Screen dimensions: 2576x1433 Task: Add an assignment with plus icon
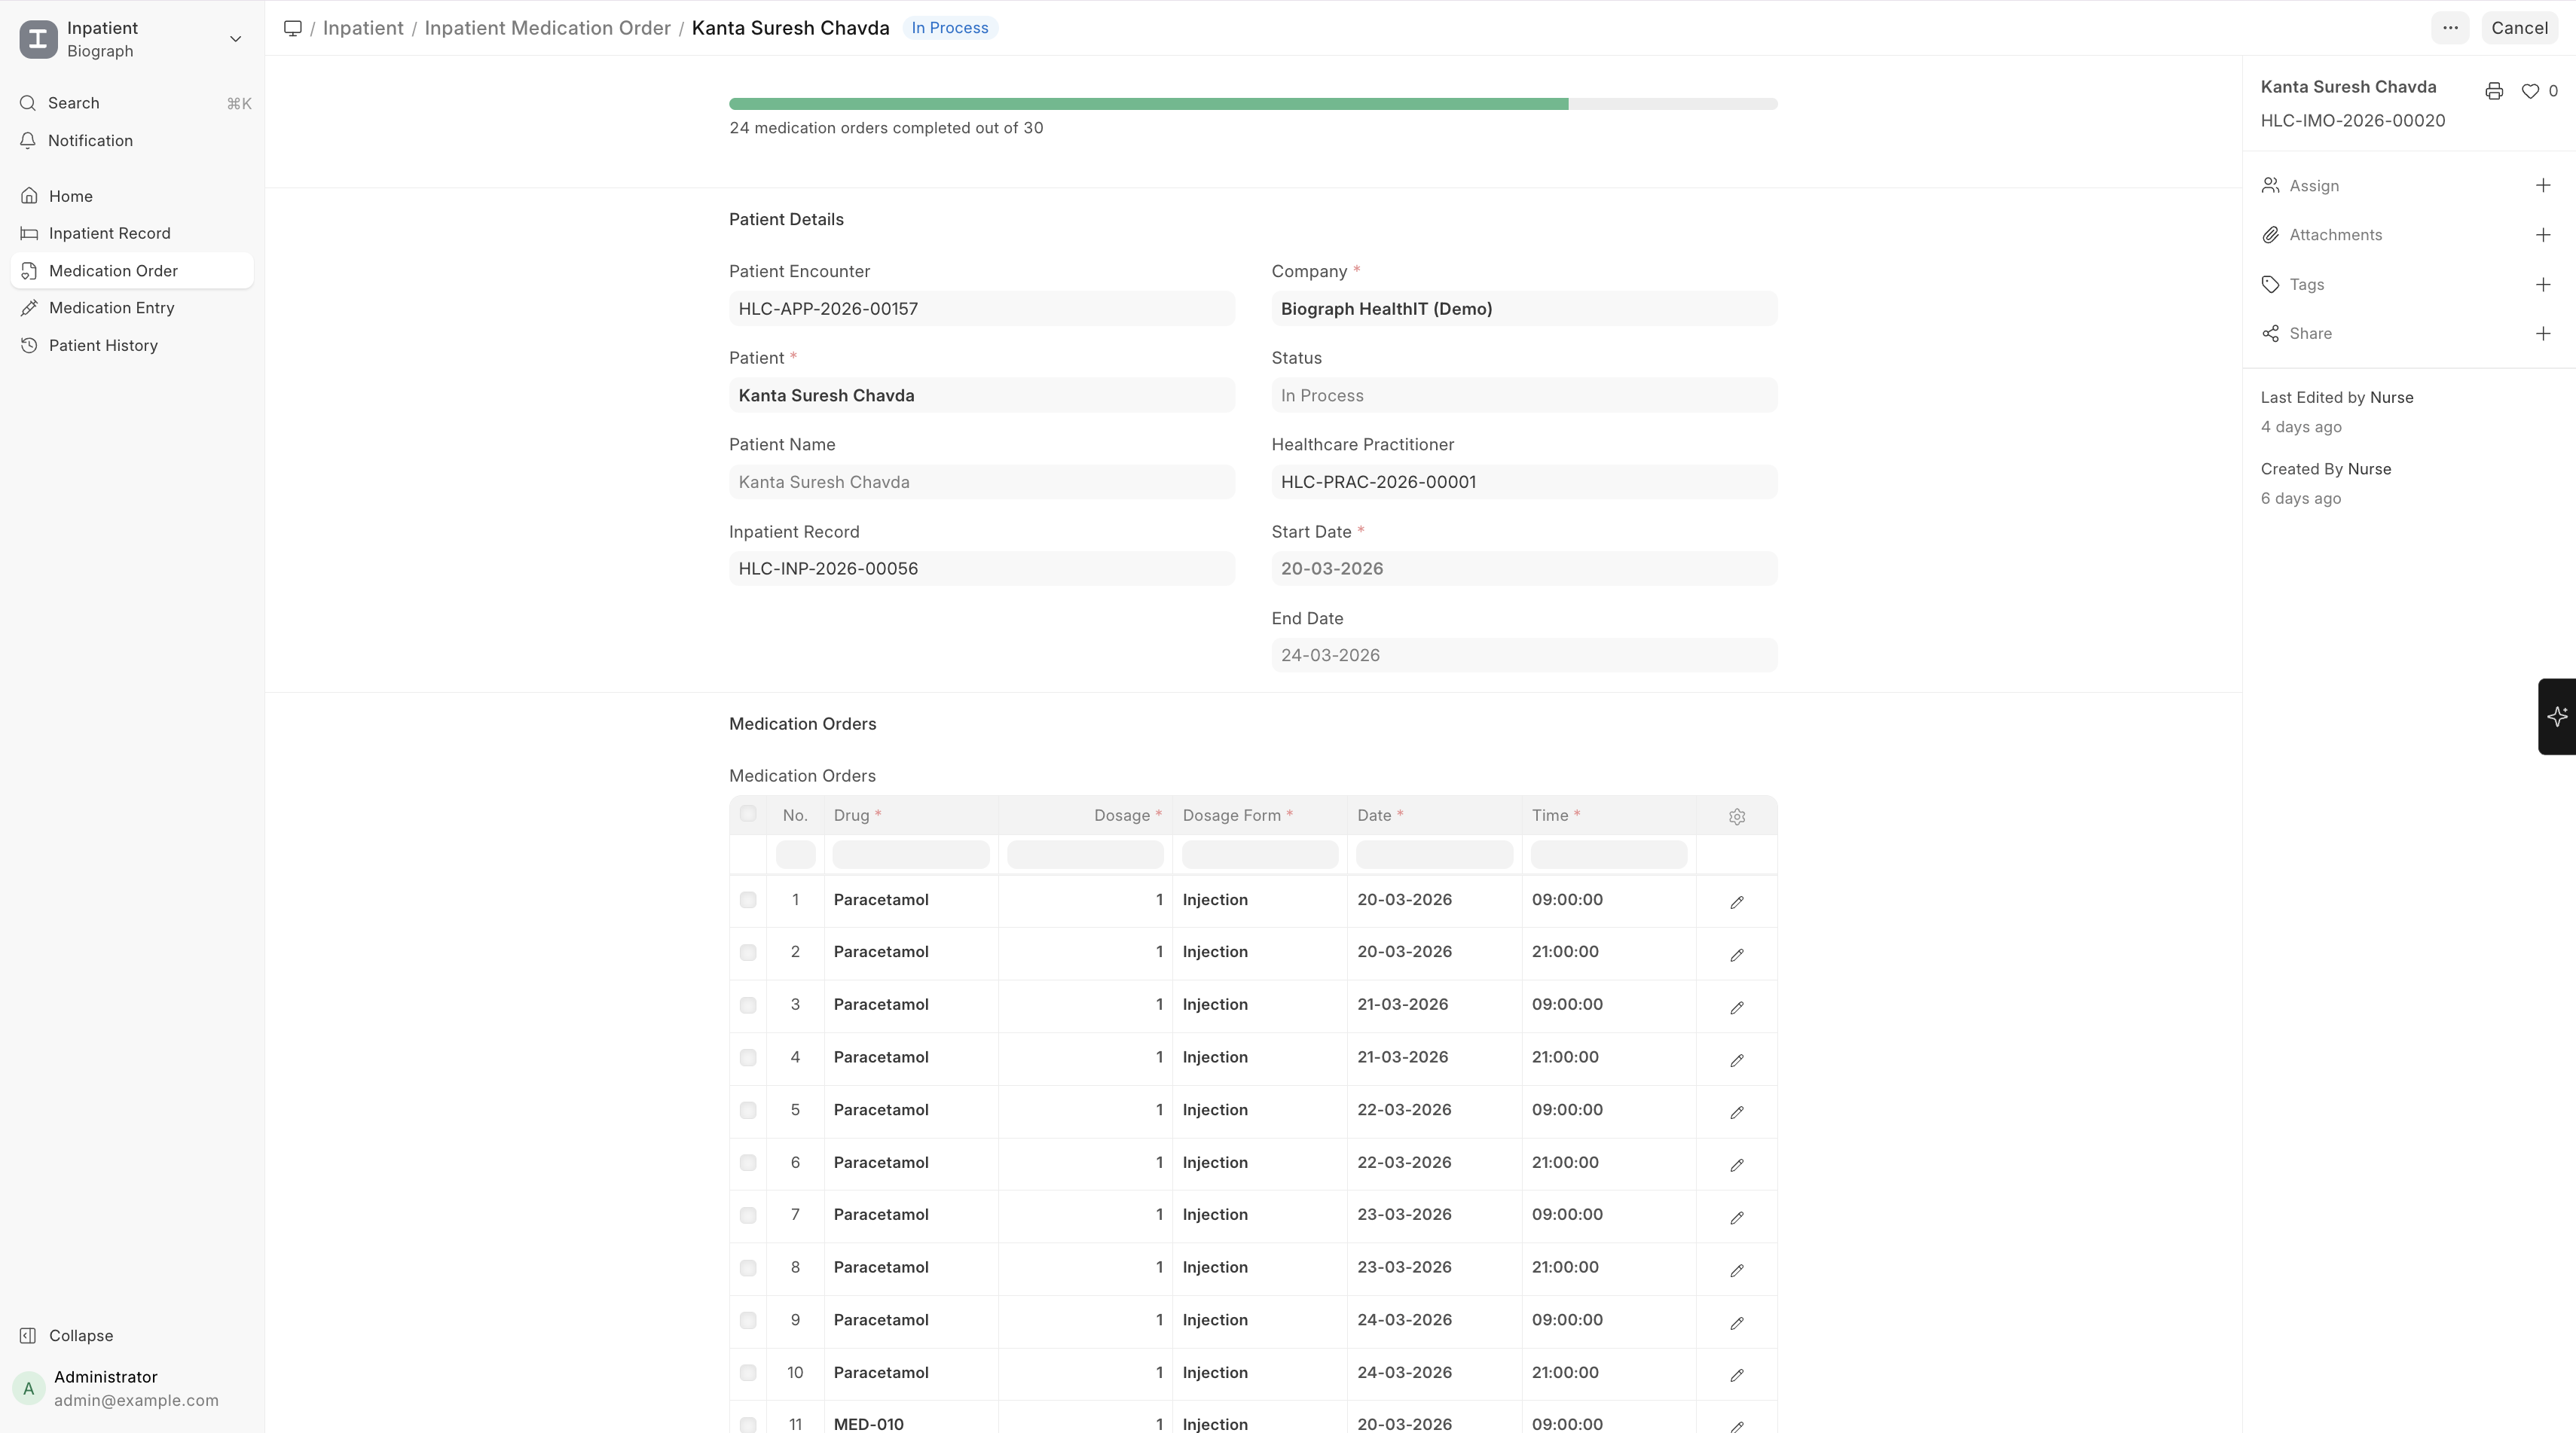pyautogui.click(x=2542, y=186)
